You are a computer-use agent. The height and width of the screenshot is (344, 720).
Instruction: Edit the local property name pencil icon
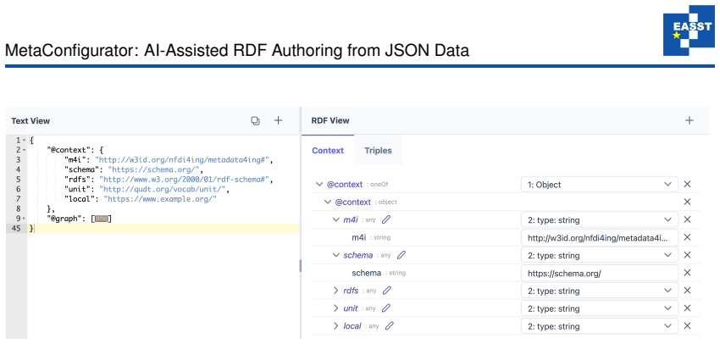pyautogui.click(x=390, y=326)
